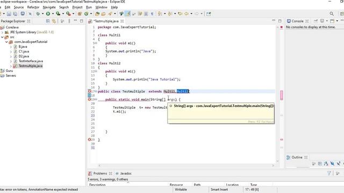This screenshot has width=344, height=193.
Task: Click the Search flashlight toolbar icon
Action: point(110,14)
